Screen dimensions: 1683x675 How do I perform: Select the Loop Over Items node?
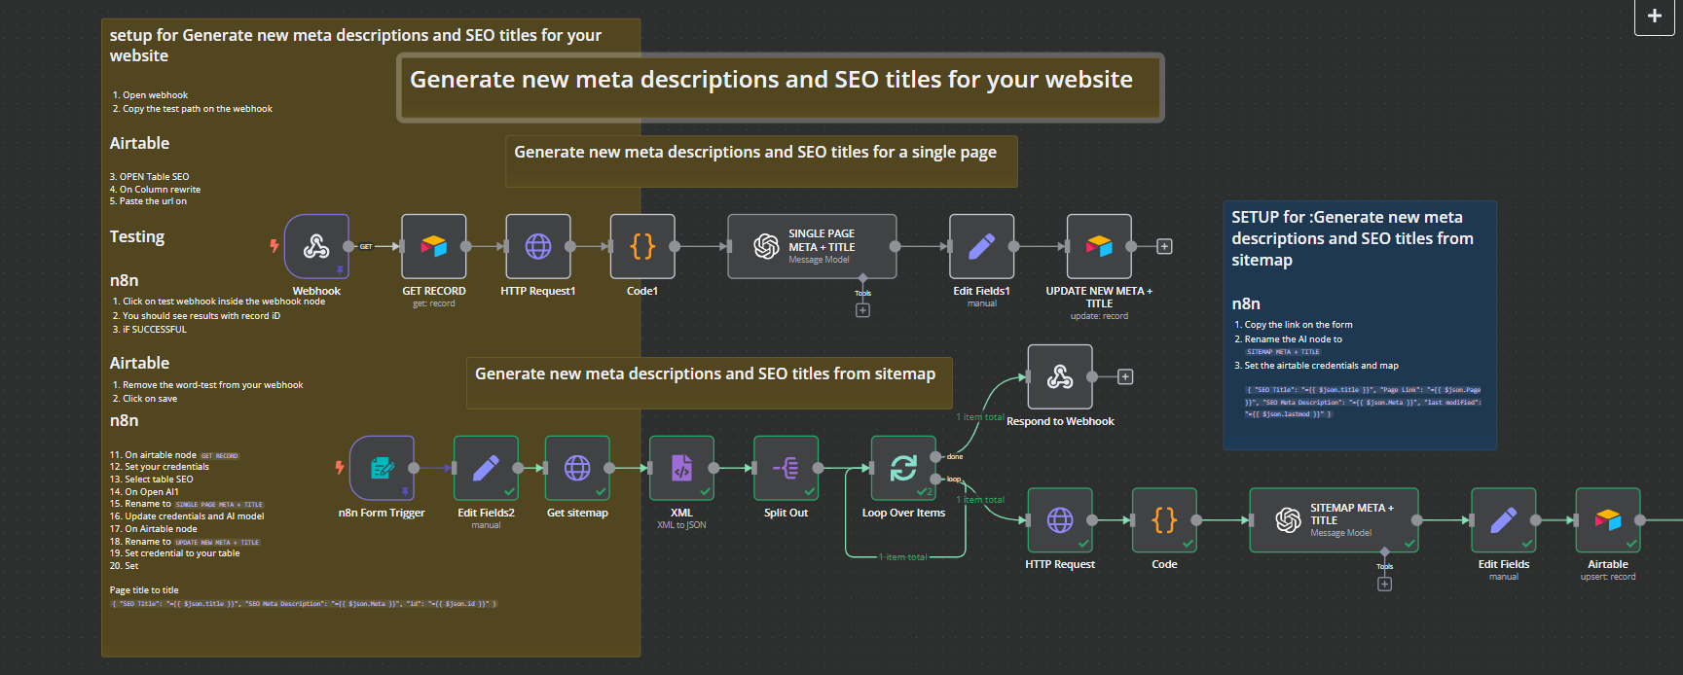(x=903, y=468)
